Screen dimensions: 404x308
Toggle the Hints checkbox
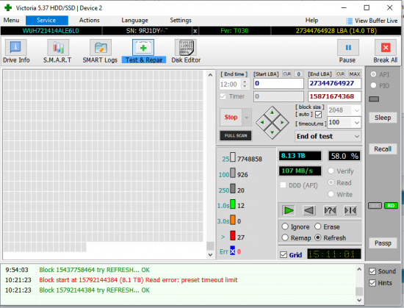point(372,283)
